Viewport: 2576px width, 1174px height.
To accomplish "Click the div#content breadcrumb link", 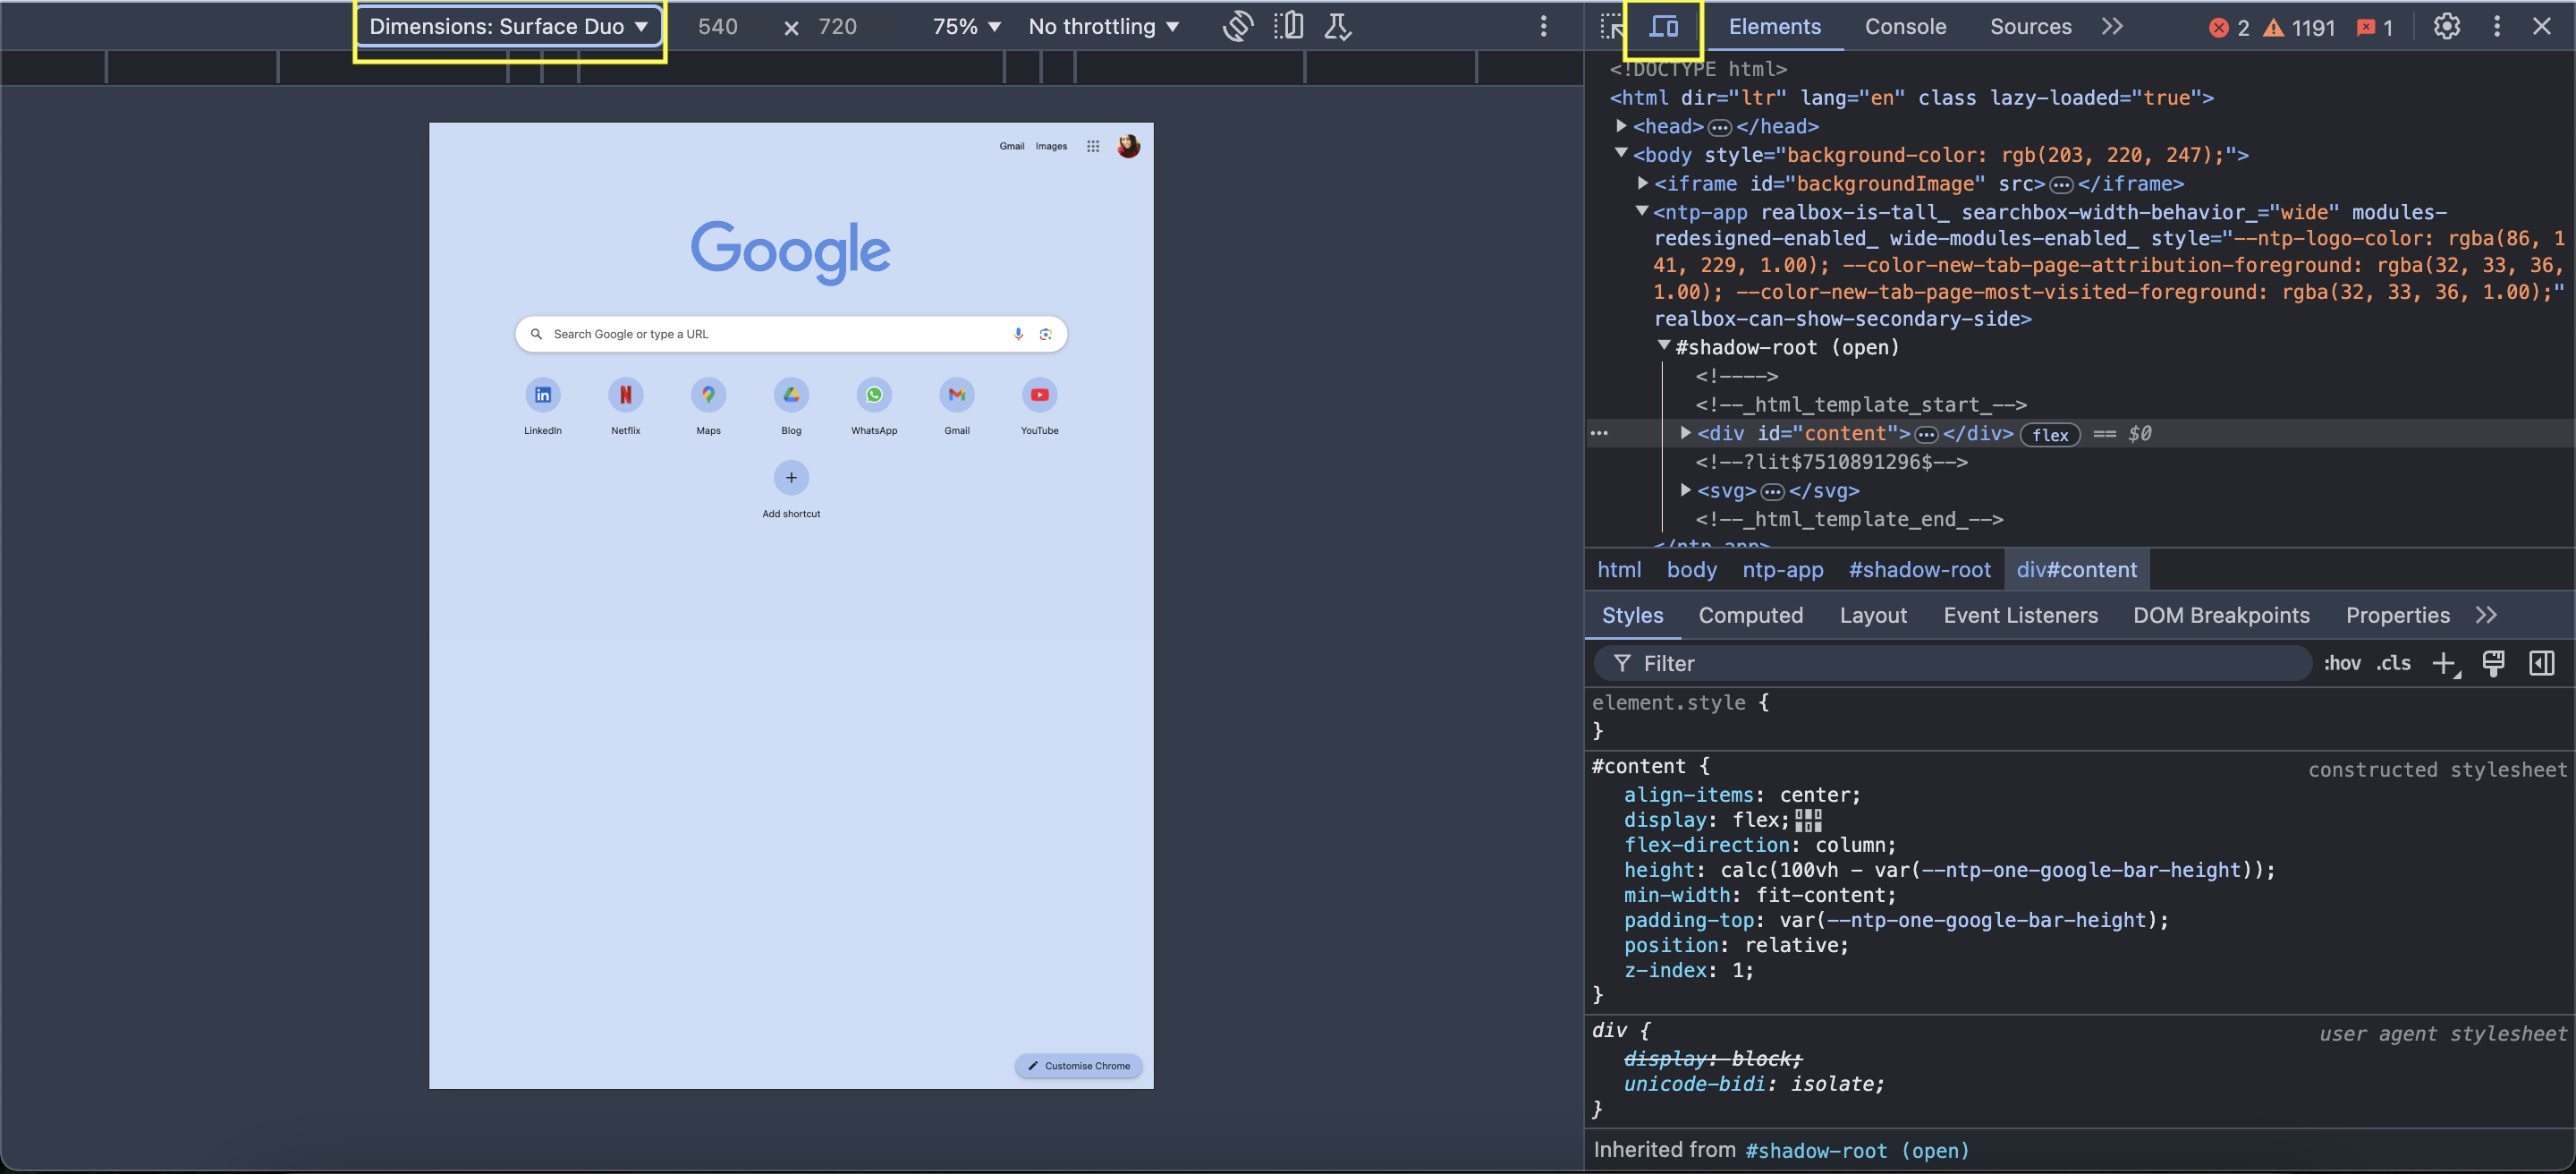I will (2077, 569).
